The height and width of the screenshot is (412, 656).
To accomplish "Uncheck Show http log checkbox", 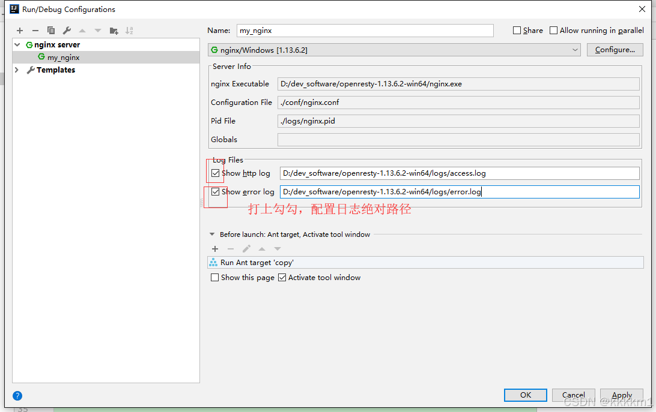I will click(x=216, y=173).
